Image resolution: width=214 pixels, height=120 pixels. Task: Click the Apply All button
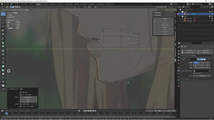pyautogui.click(x=190, y=50)
